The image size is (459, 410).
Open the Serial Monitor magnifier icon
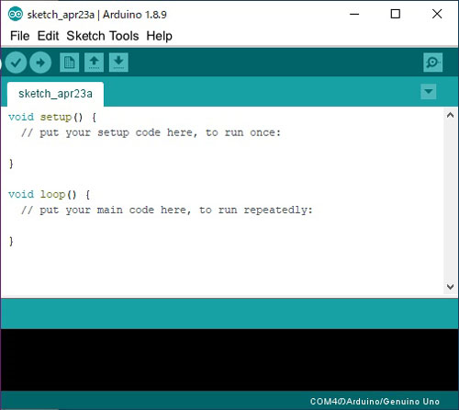432,63
